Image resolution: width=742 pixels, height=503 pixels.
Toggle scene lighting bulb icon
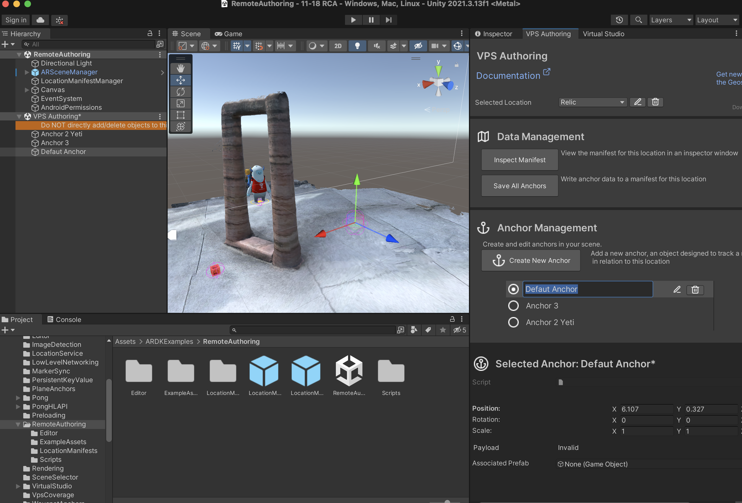(x=357, y=46)
